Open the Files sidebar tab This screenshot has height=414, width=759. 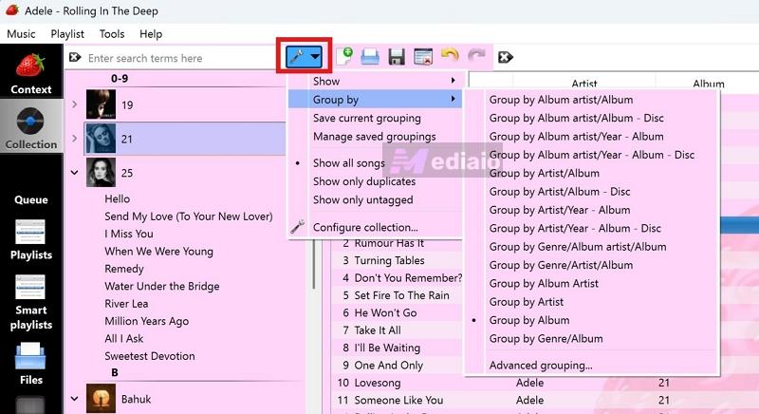tap(31, 363)
